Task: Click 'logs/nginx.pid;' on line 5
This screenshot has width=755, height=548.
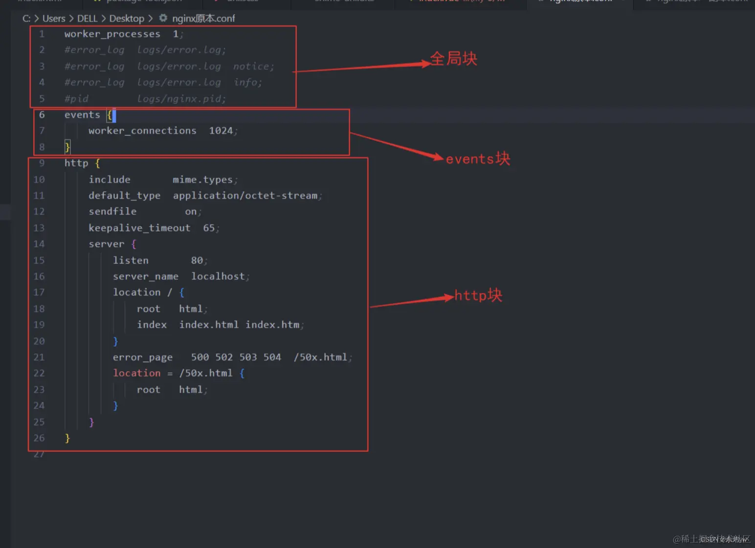Action: click(181, 99)
